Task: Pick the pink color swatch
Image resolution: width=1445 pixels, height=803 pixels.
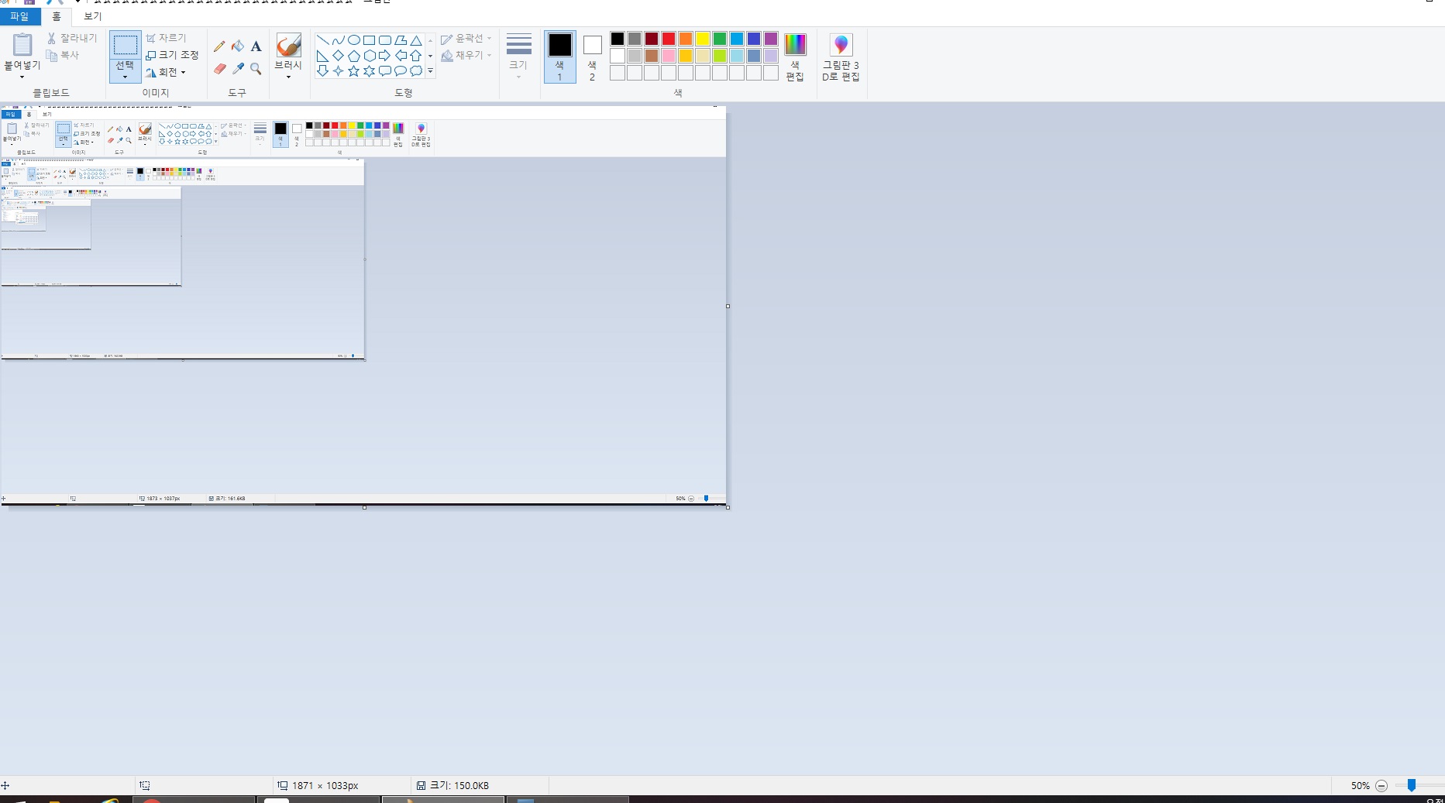Action: click(x=669, y=56)
